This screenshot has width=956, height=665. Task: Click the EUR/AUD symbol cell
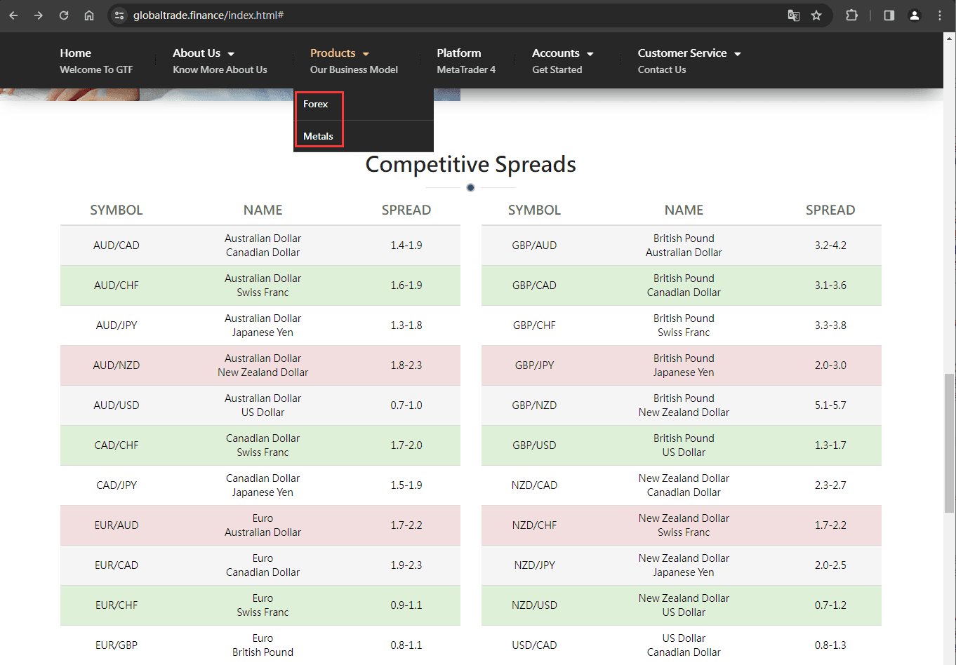tap(117, 525)
